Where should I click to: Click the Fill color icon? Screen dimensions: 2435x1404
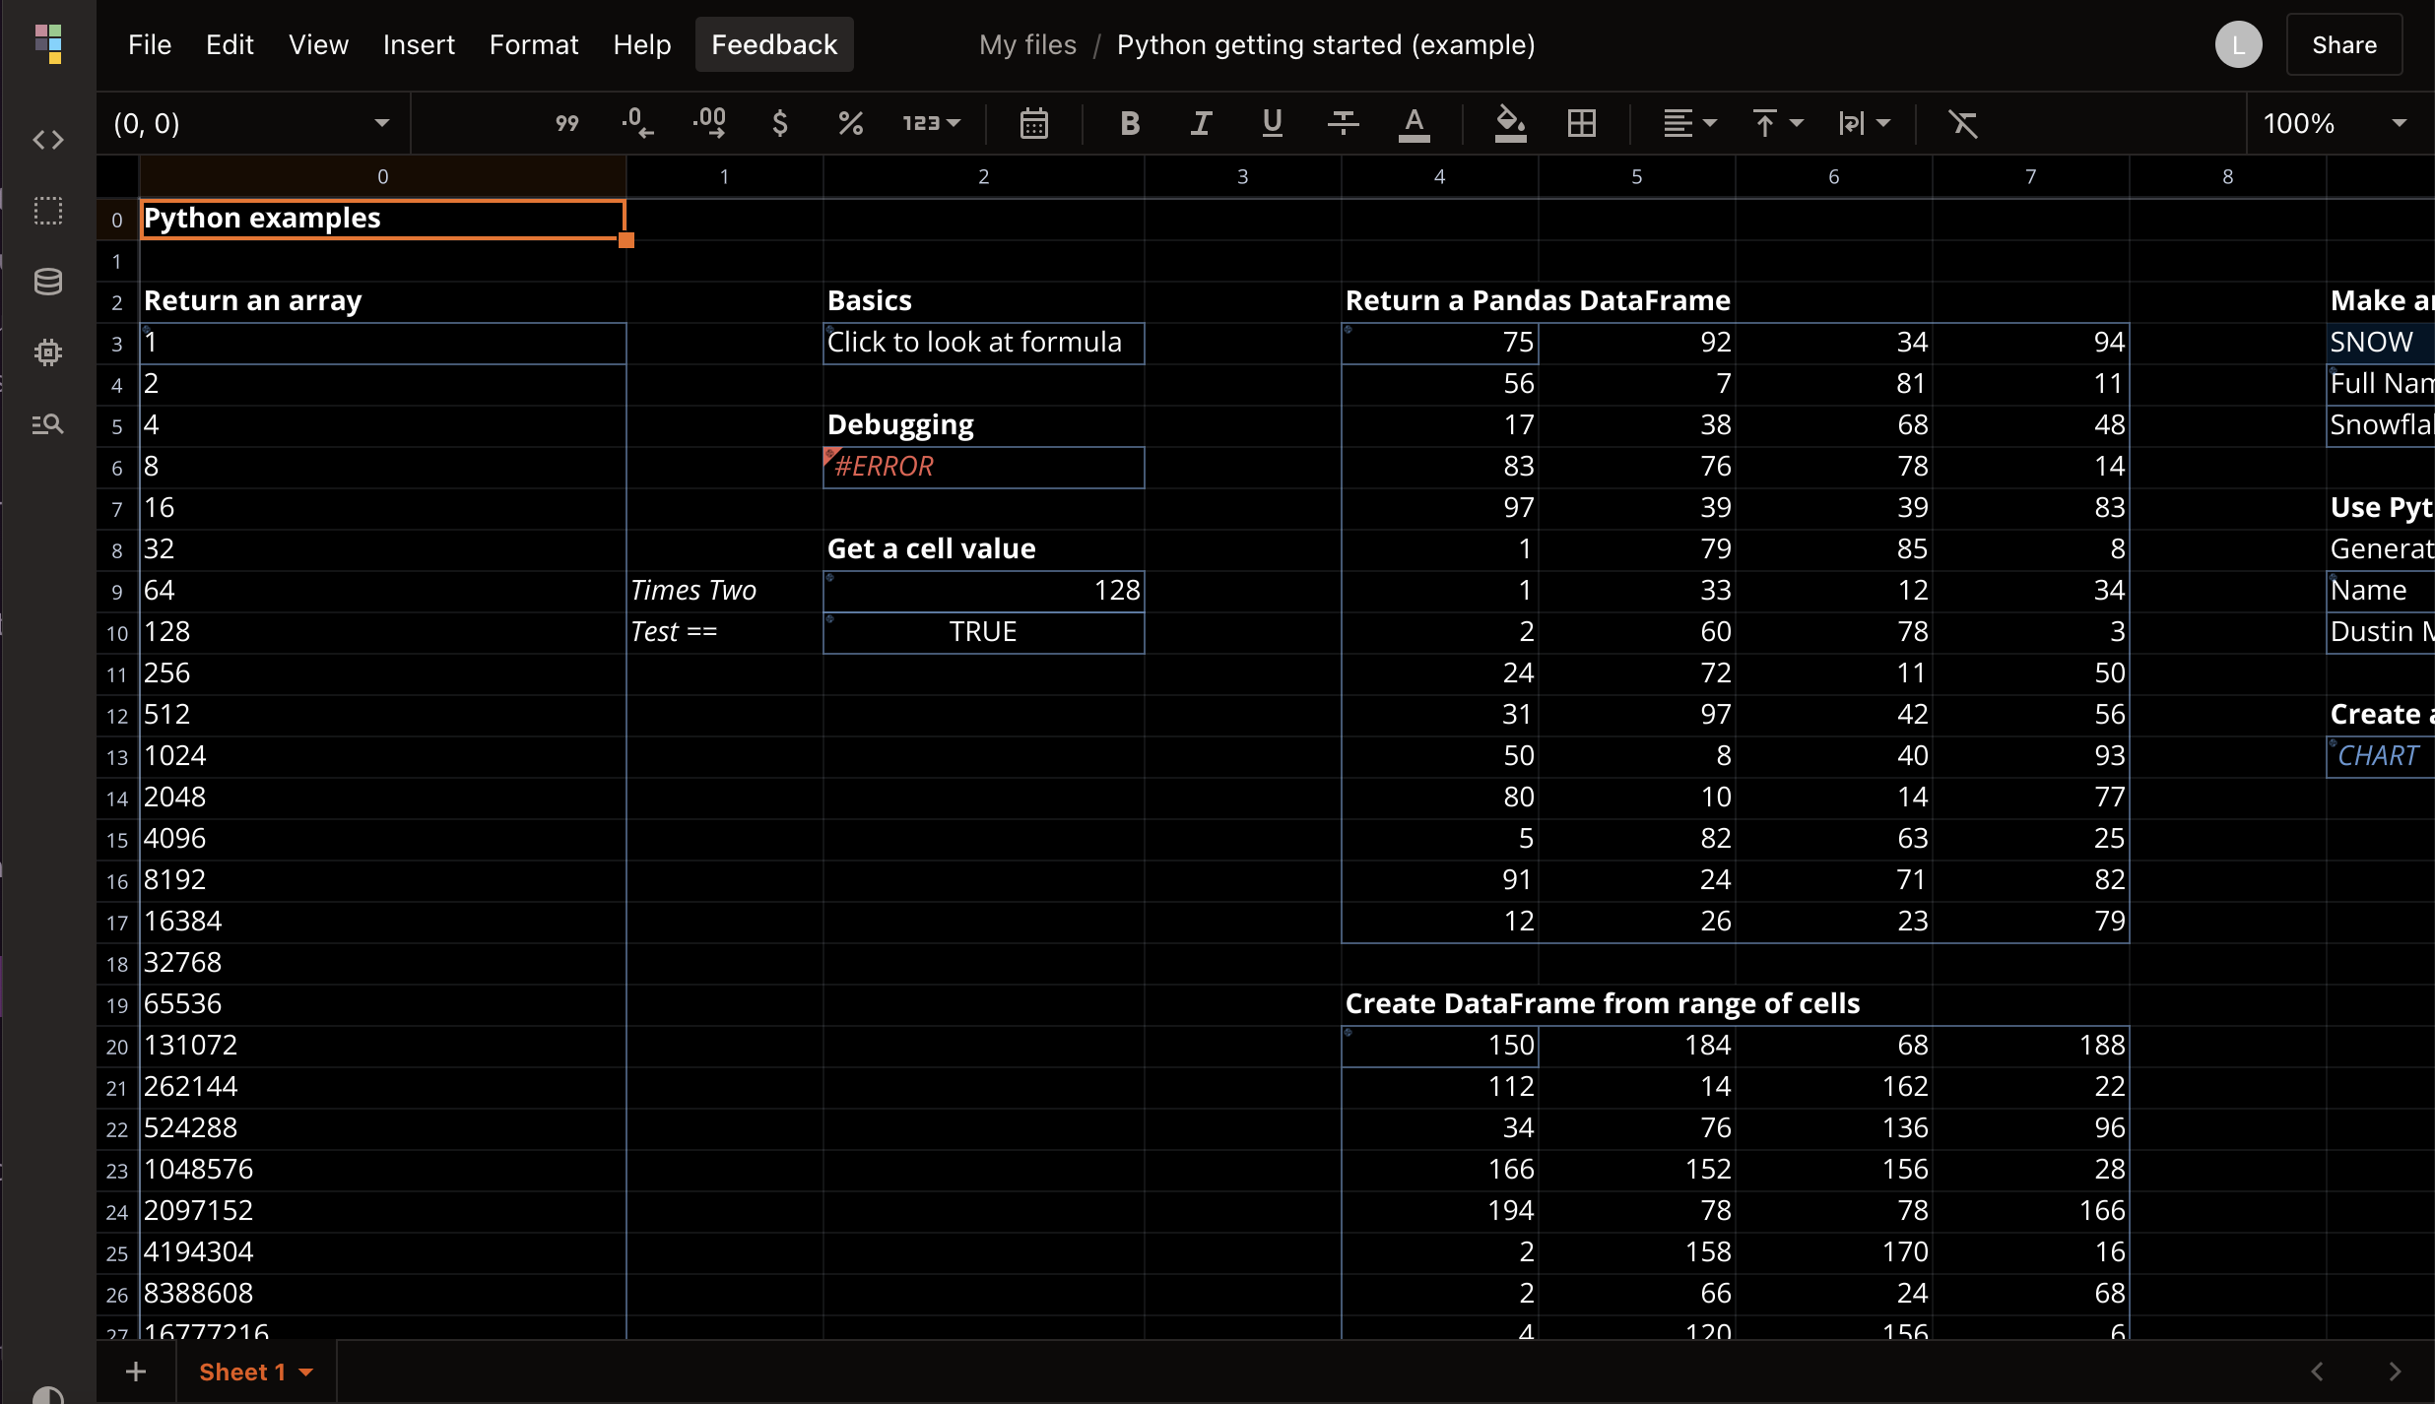coord(1507,124)
